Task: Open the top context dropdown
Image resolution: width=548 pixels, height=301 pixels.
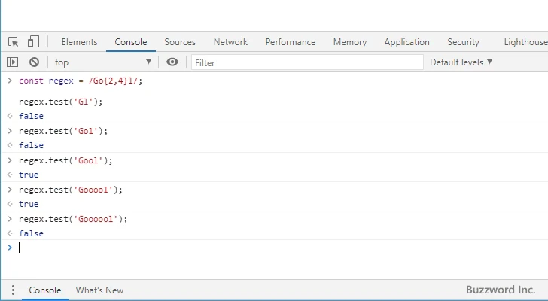Action: pyautogui.click(x=102, y=62)
